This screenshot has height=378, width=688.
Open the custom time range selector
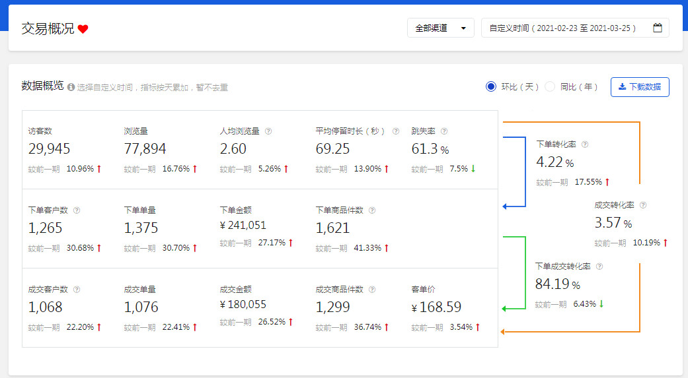(575, 28)
